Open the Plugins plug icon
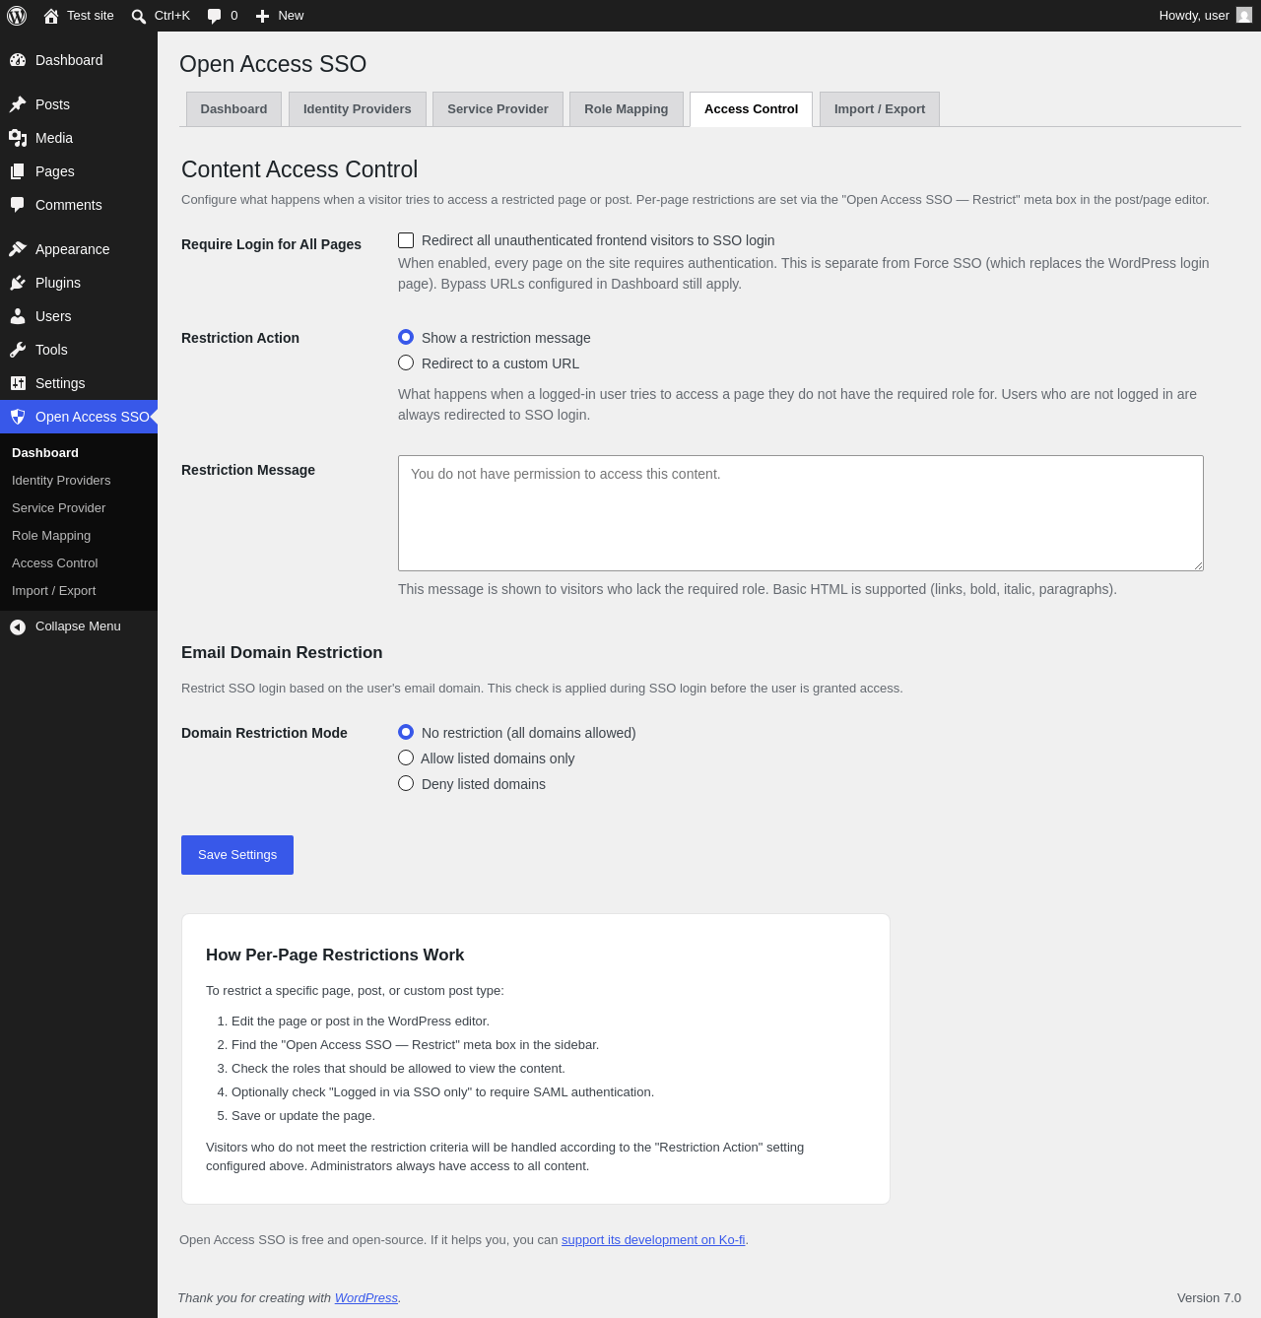The width and height of the screenshot is (1261, 1318). click(18, 283)
